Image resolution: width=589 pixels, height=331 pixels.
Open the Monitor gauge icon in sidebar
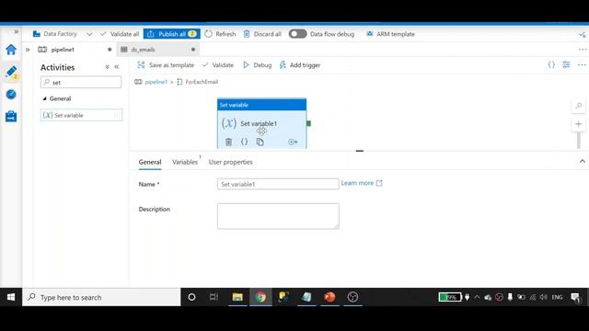coord(11,94)
